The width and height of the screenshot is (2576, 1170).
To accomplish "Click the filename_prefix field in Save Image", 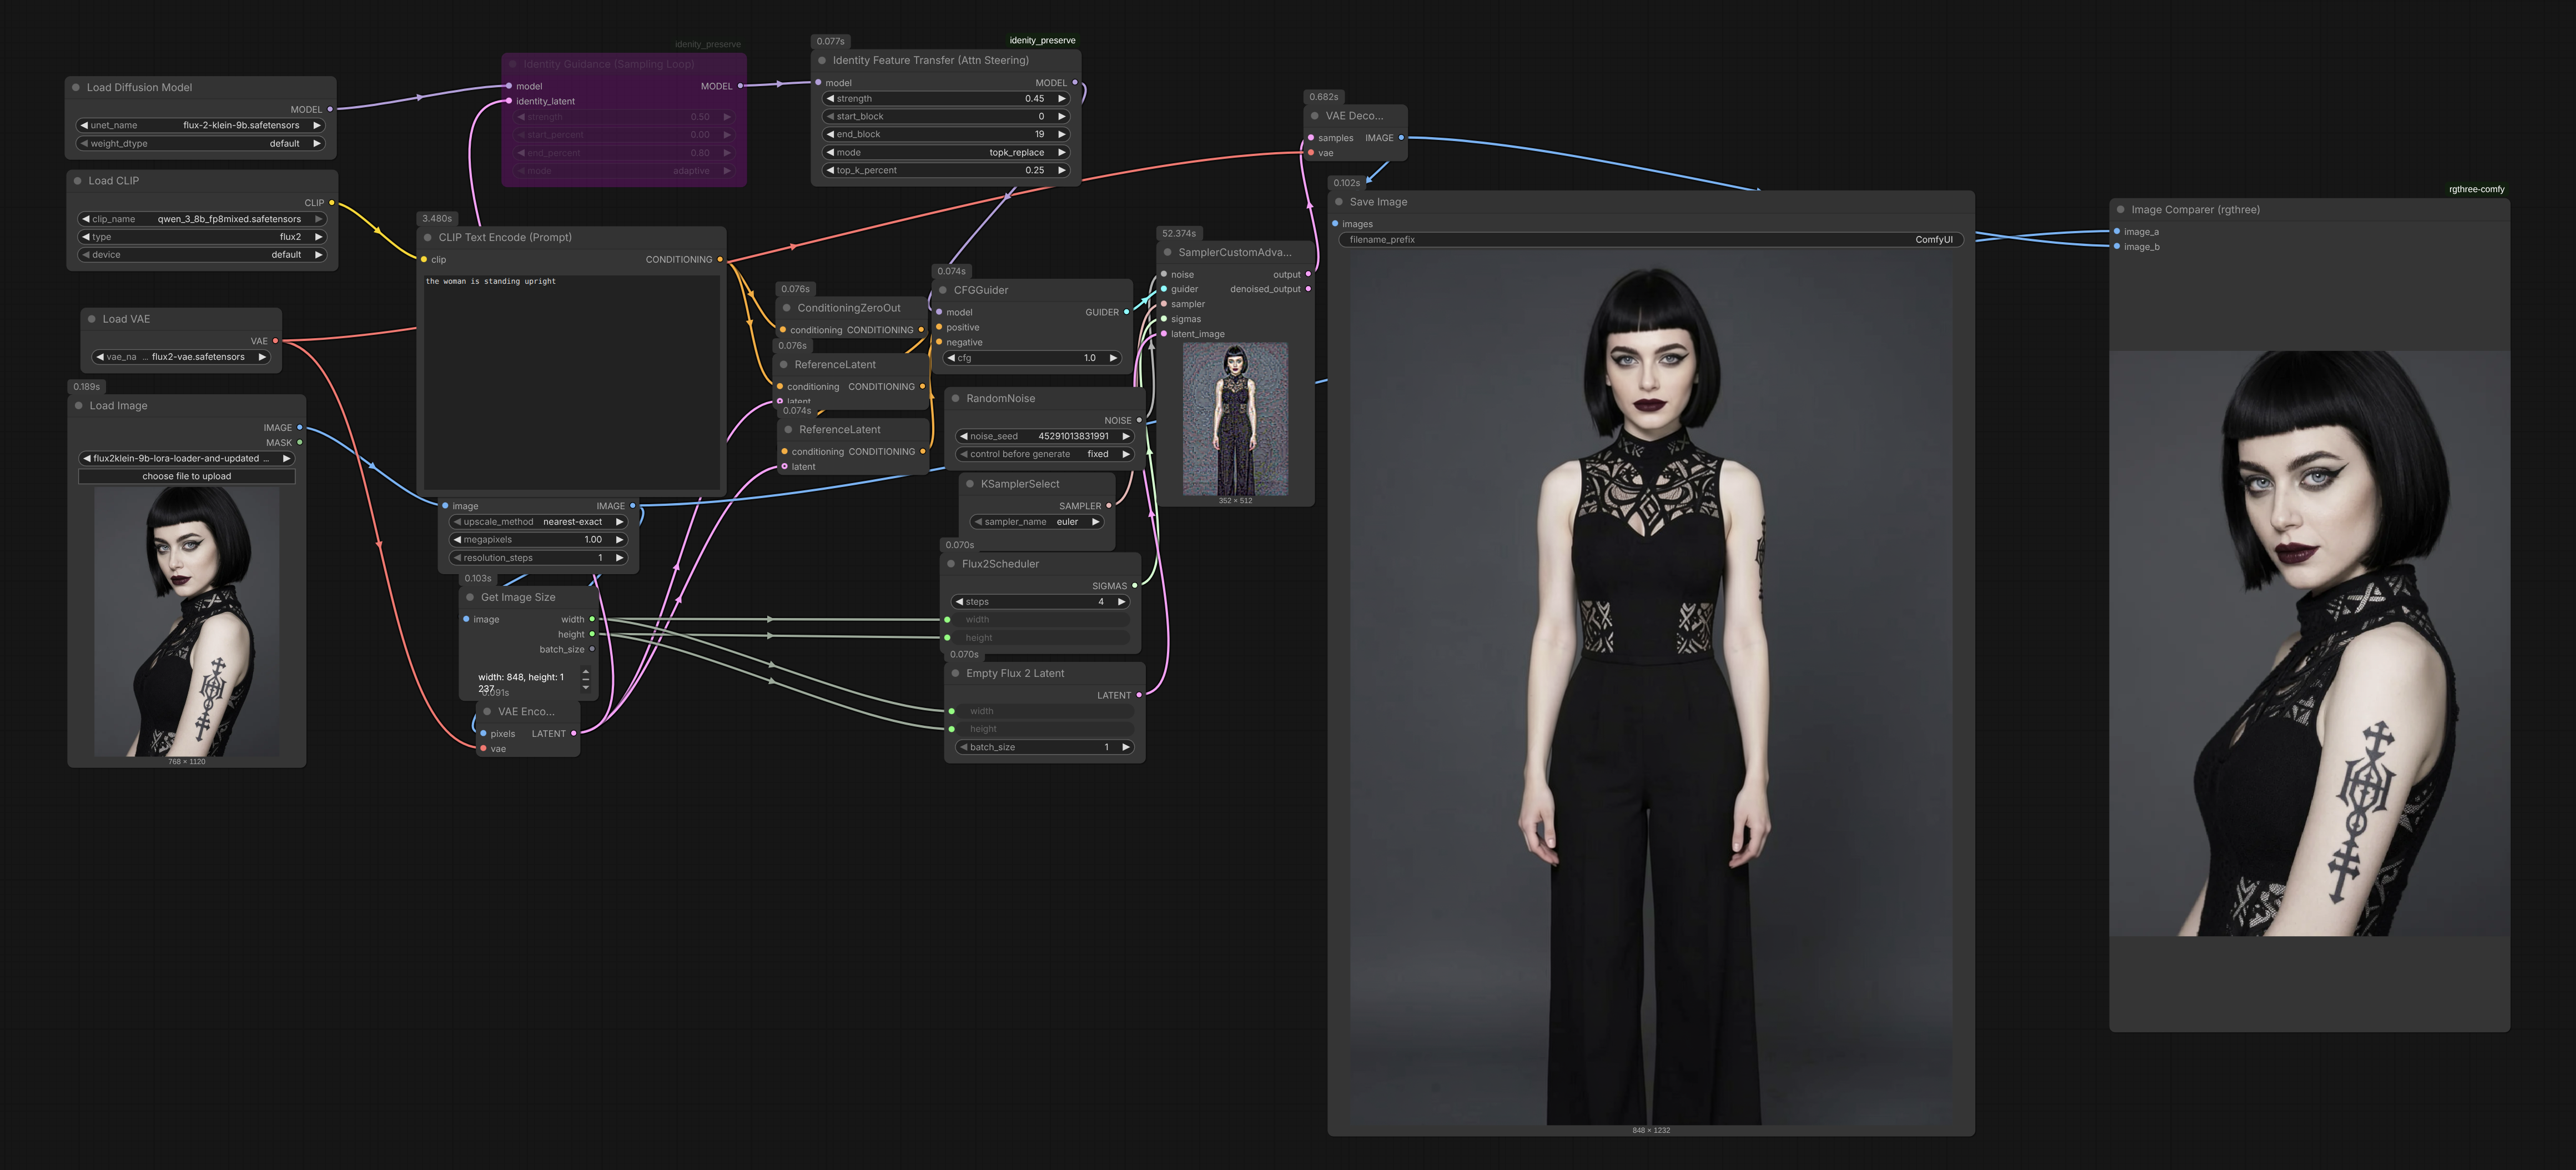I will coord(1651,240).
